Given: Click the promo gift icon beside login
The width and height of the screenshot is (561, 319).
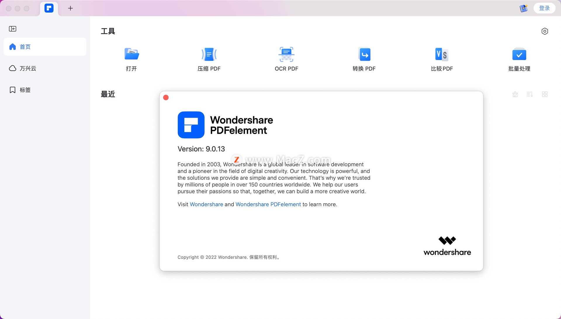Looking at the screenshot, I should [x=523, y=8].
